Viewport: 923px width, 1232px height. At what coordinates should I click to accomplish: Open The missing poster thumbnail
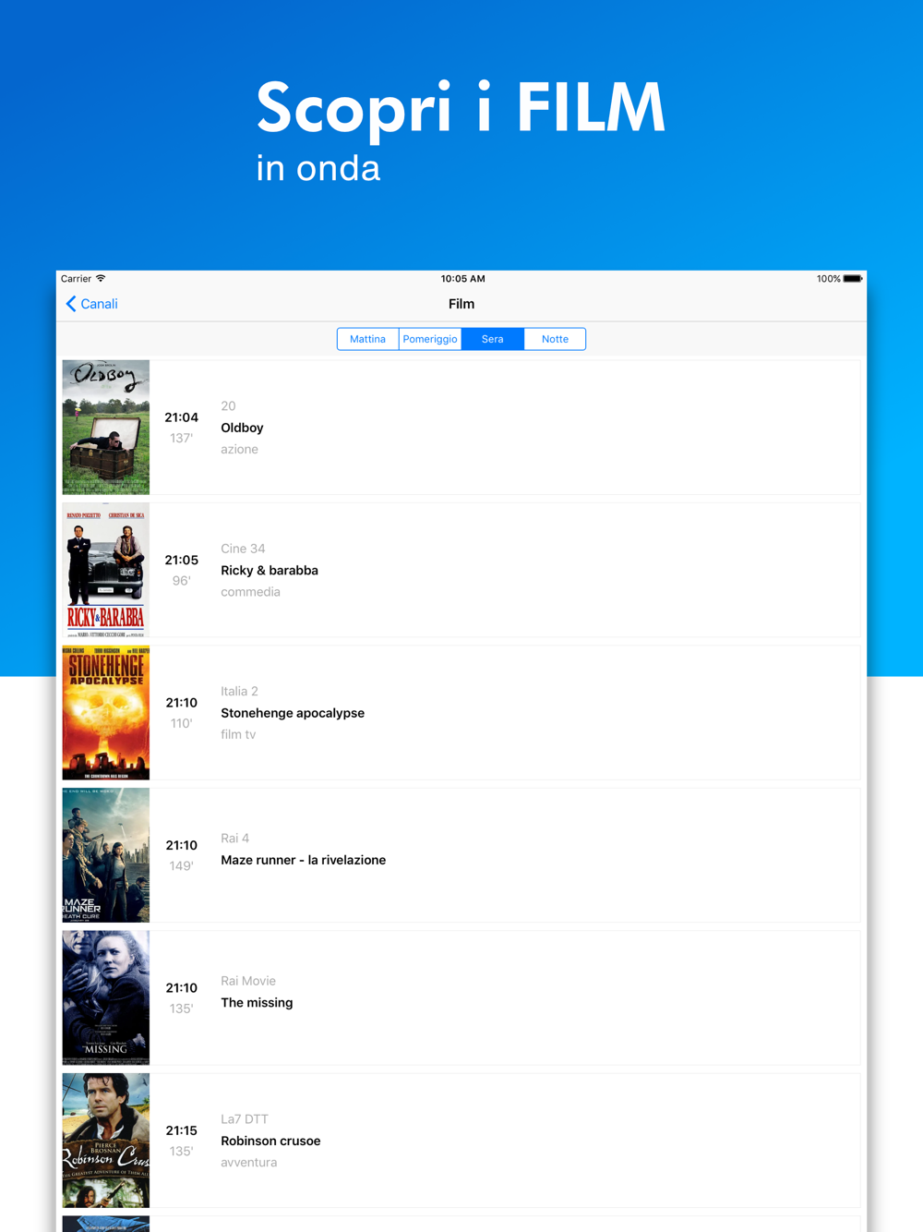pyautogui.click(x=106, y=998)
